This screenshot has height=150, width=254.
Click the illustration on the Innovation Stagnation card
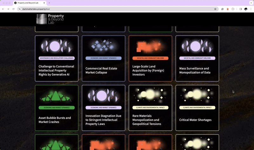point(104,95)
